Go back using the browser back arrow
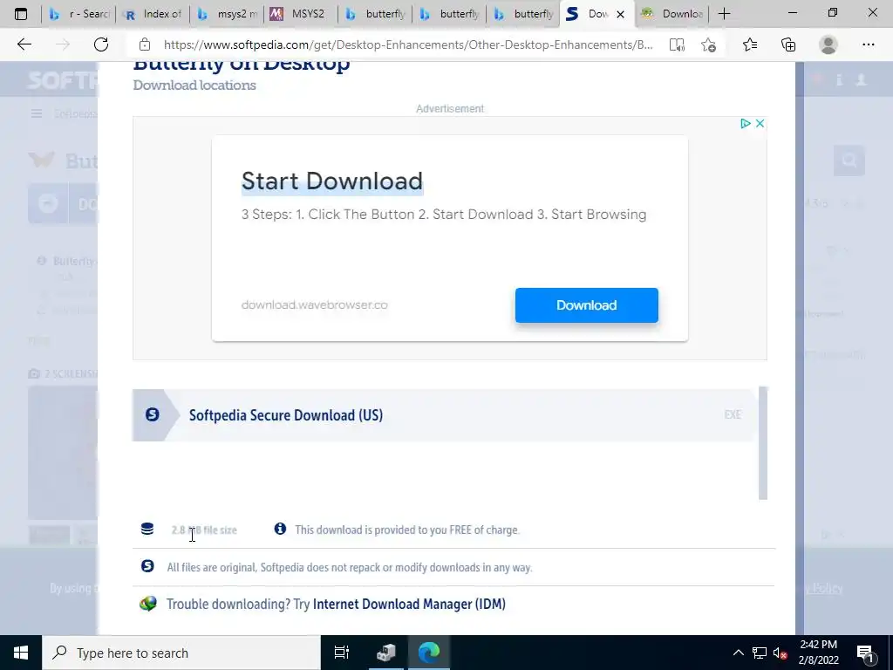 click(24, 44)
